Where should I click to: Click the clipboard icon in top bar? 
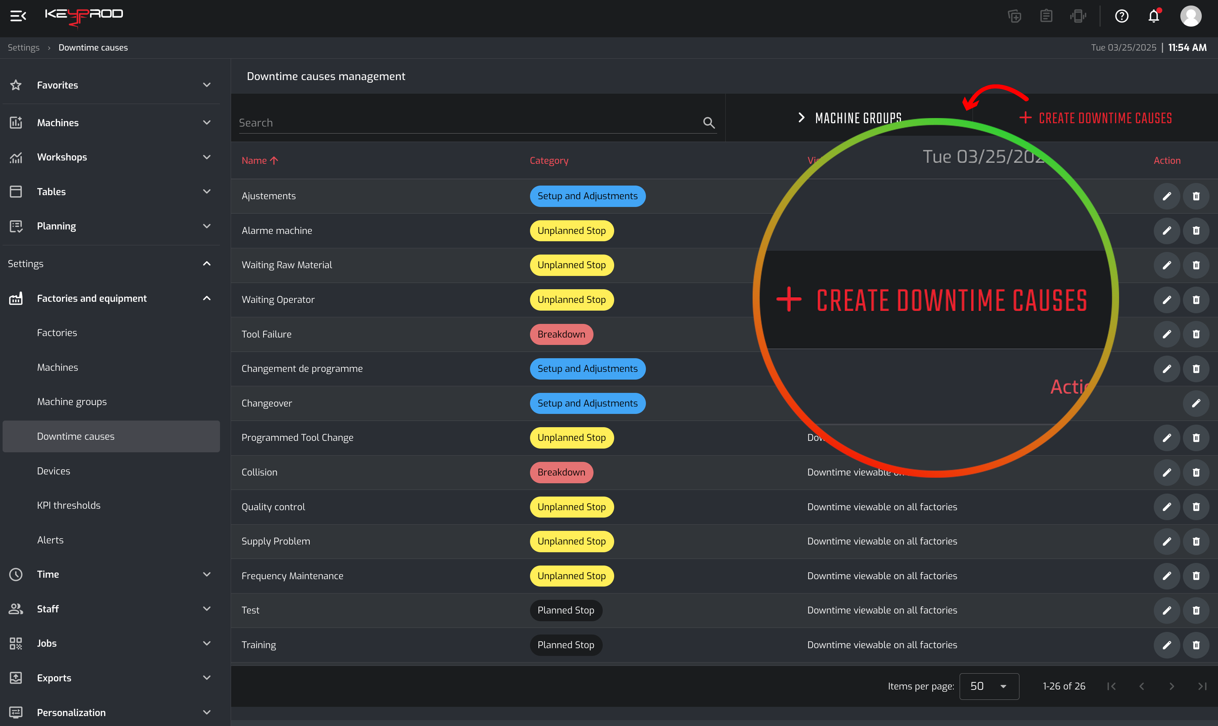pos(1046,16)
